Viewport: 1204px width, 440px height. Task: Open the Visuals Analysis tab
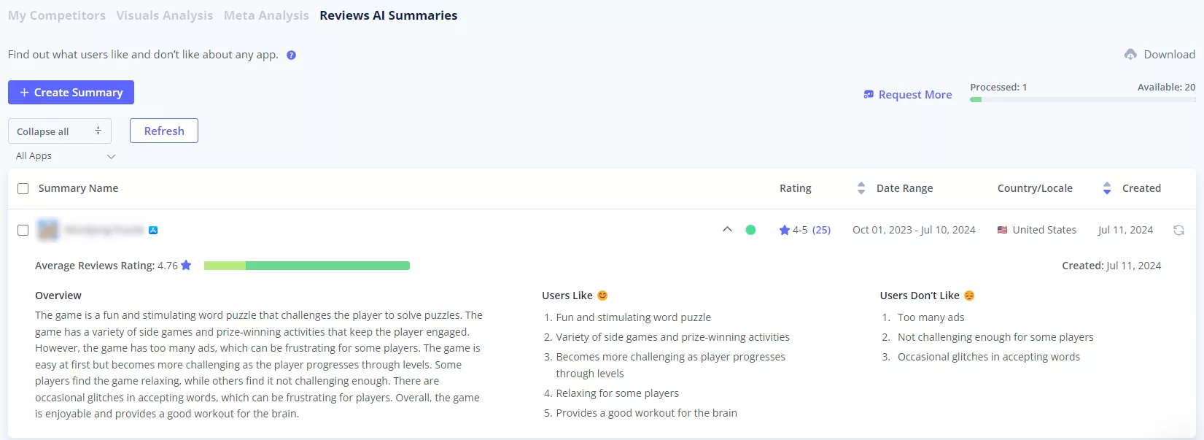tap(165, 15)
